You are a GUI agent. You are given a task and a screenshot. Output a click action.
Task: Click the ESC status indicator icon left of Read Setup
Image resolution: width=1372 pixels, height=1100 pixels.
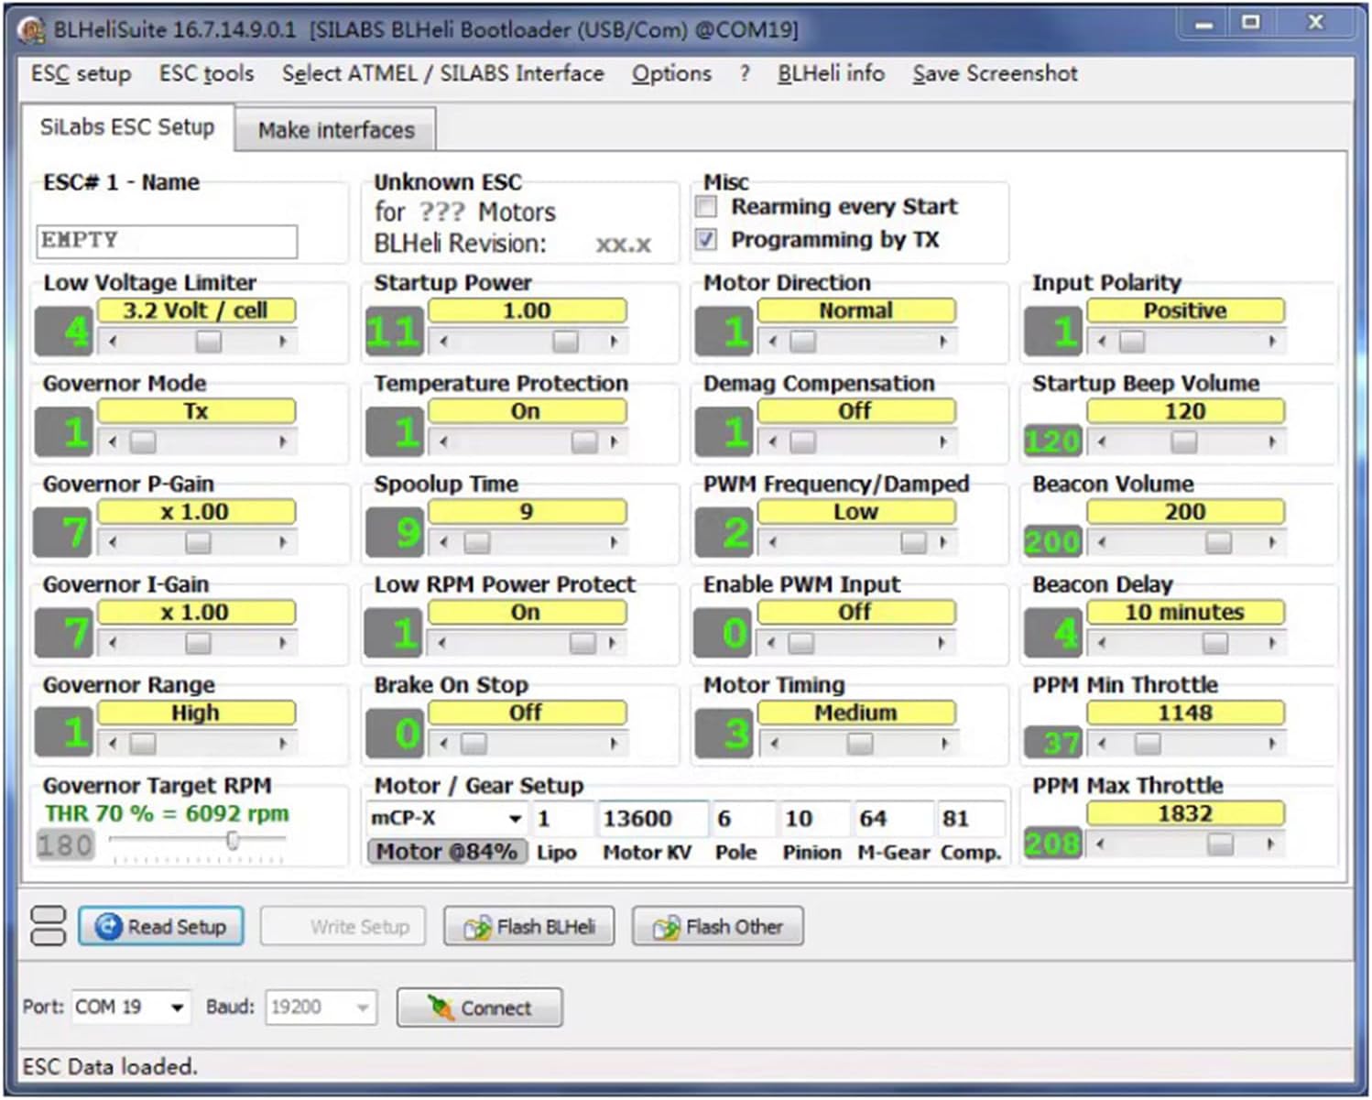point(48,926)
